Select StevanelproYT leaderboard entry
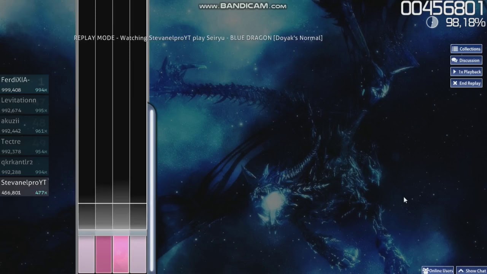 (x=24, y=187)
